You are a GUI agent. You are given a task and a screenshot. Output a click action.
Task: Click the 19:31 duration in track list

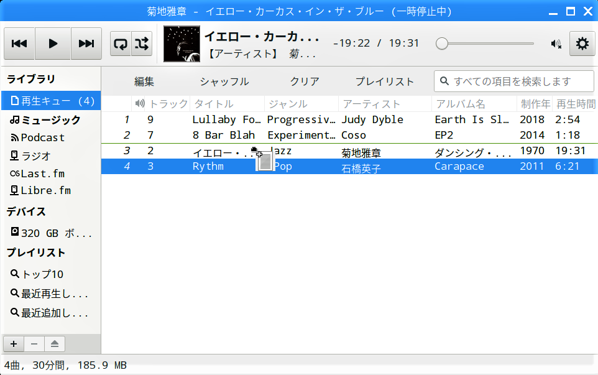point(570,150)
